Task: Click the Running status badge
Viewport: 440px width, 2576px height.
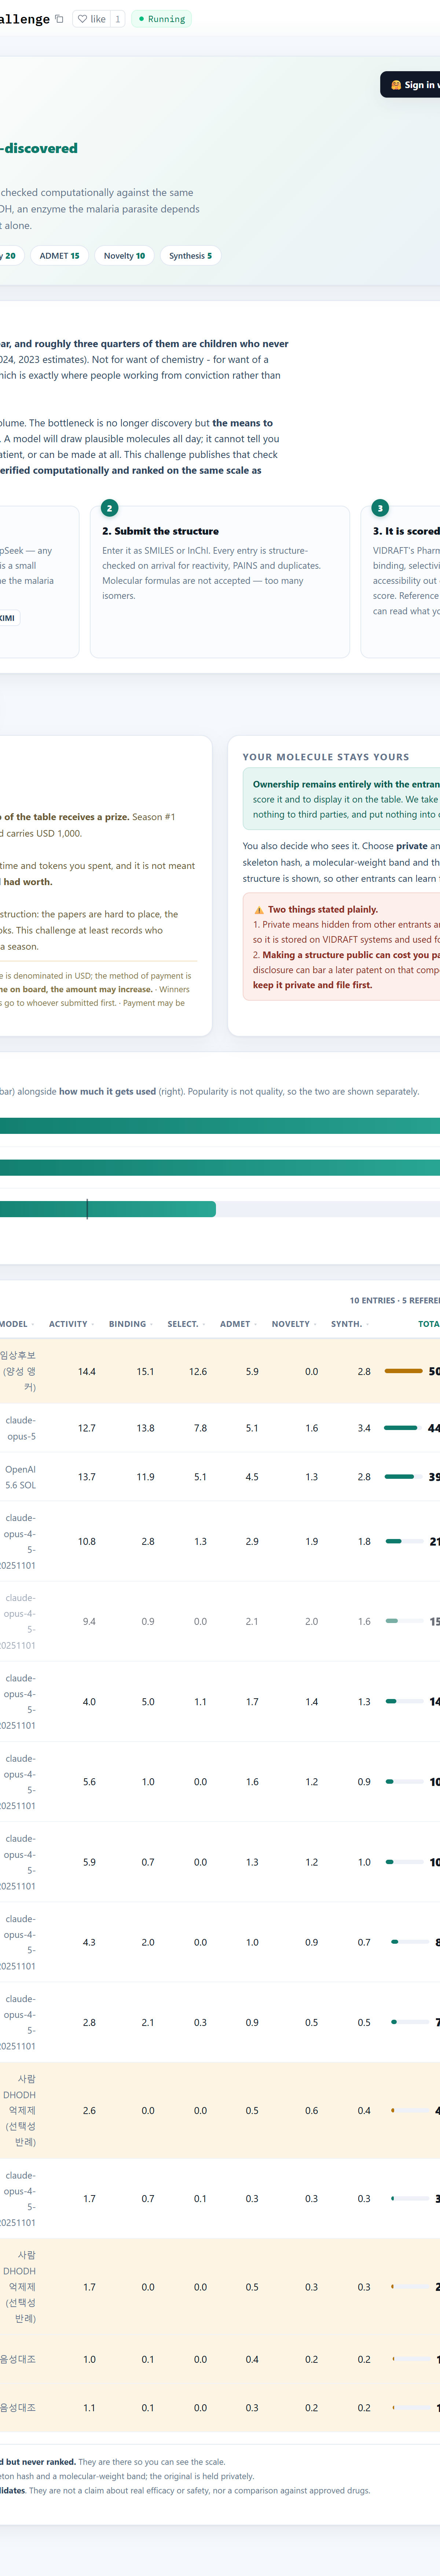Action: [x=162, y=19]
